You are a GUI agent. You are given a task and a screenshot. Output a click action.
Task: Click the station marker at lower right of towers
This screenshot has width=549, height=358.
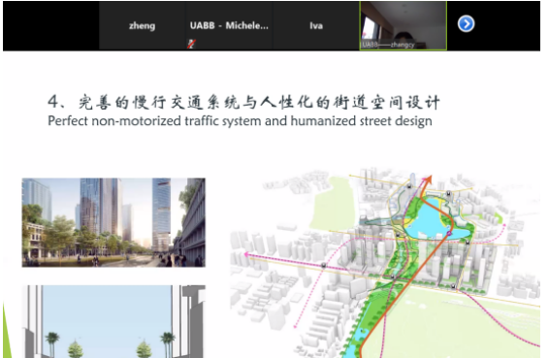453,286
